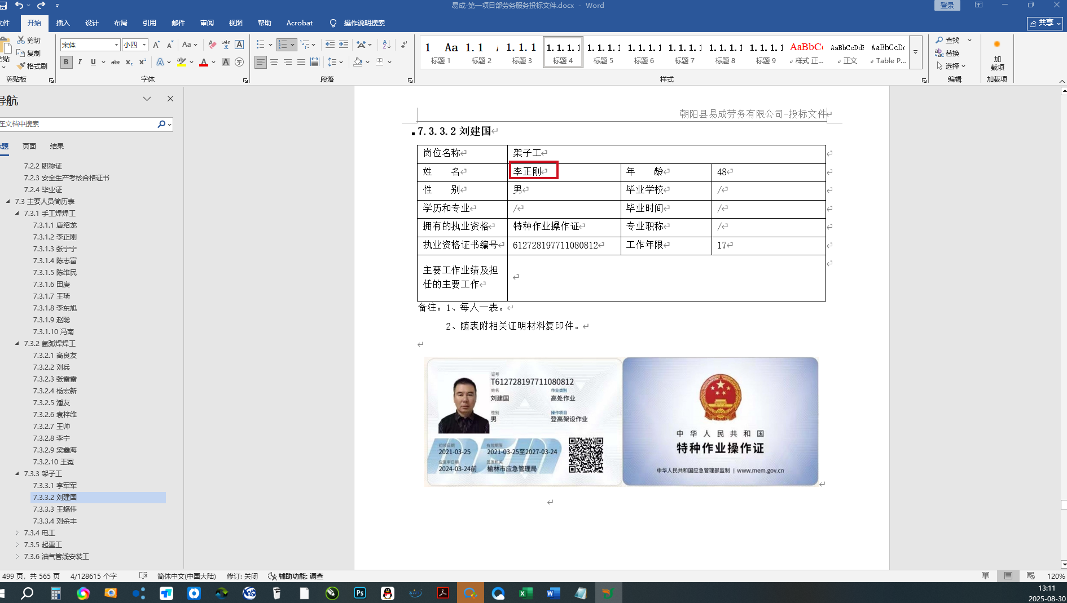This screenshot has width=1067, height=603.
Task: Click the 复制 (Copy) button
Action: 29,53
